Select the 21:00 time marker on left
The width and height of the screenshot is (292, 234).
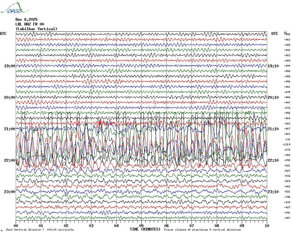click(10, 129)
